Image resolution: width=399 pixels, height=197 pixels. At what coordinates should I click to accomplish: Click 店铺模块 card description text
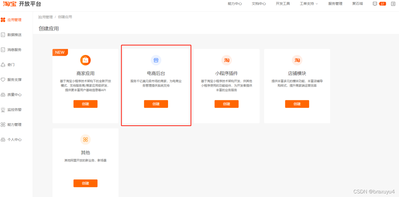click(297, 83)
